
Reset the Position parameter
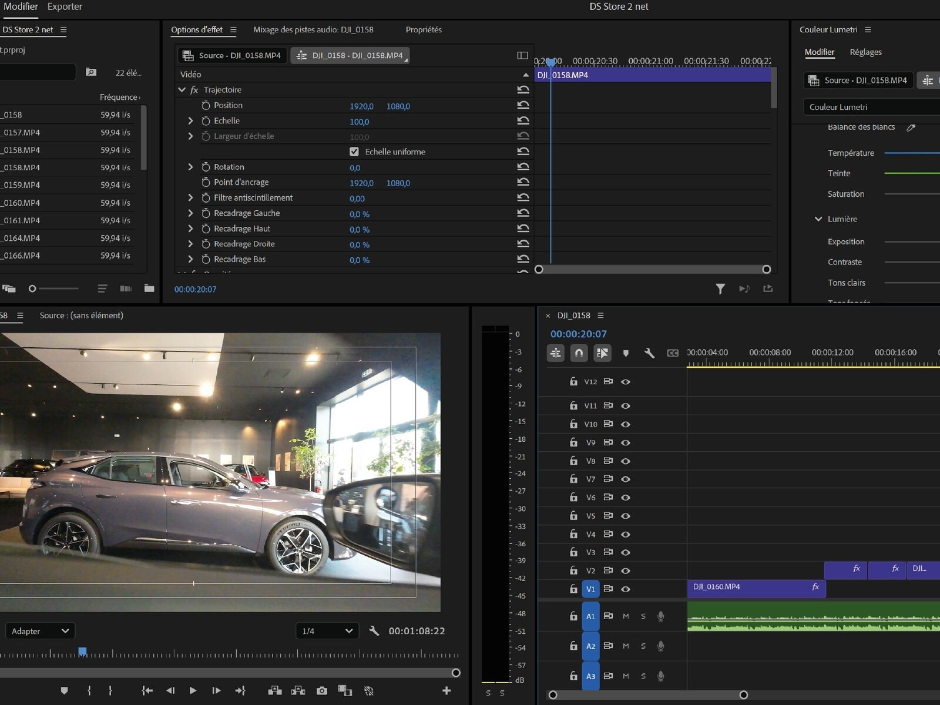[523, 105]
